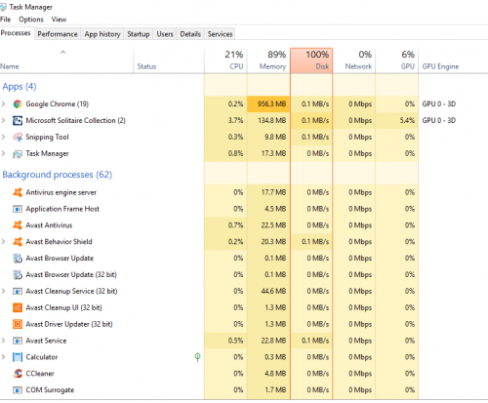Click the Microsoft Solitaire Collection icon
488x403 pixels.
18,121
